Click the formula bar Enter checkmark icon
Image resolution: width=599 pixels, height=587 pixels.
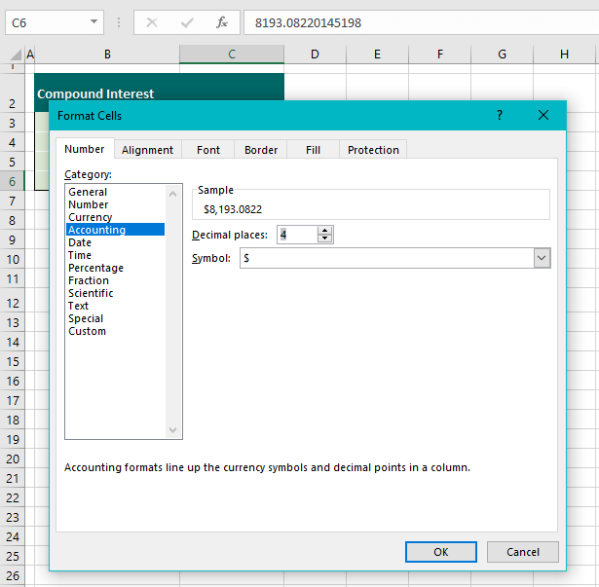point(188,22)
